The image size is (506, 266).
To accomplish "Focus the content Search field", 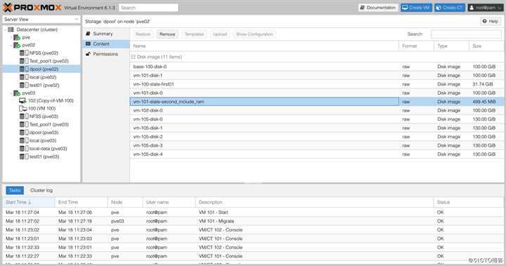I will [x=466, y=34].
